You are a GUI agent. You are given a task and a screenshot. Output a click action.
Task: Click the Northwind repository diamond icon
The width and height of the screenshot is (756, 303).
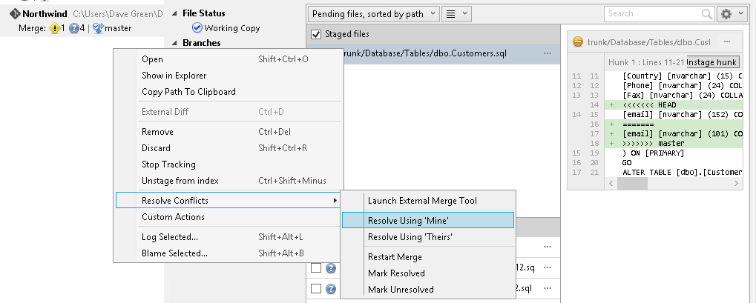[x=14, y=13]
